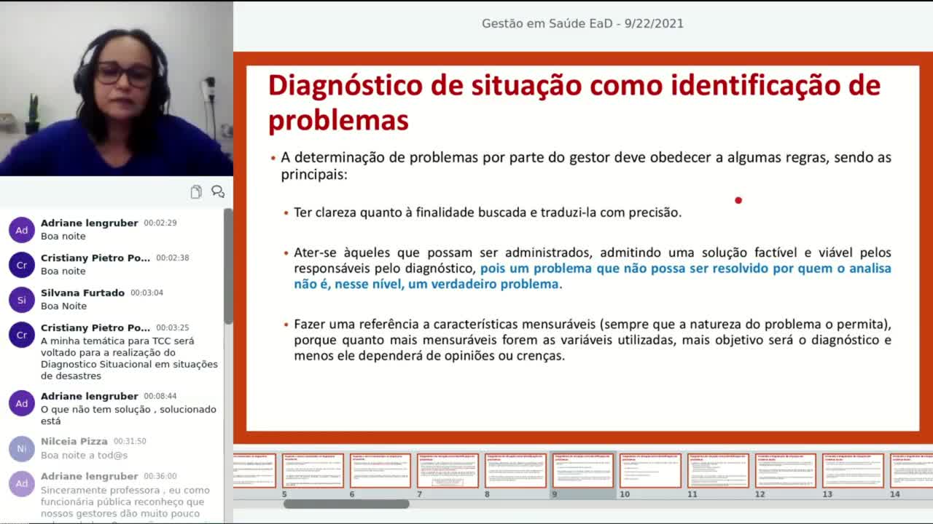The height and width of the screenshot is (524, 933).
Task: Click the title Gestão em Saúde EaD
Action: point(582,23)
